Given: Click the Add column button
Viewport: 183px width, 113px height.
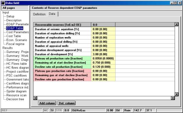Looking at the screenshot, I should [x=47, y=103].
